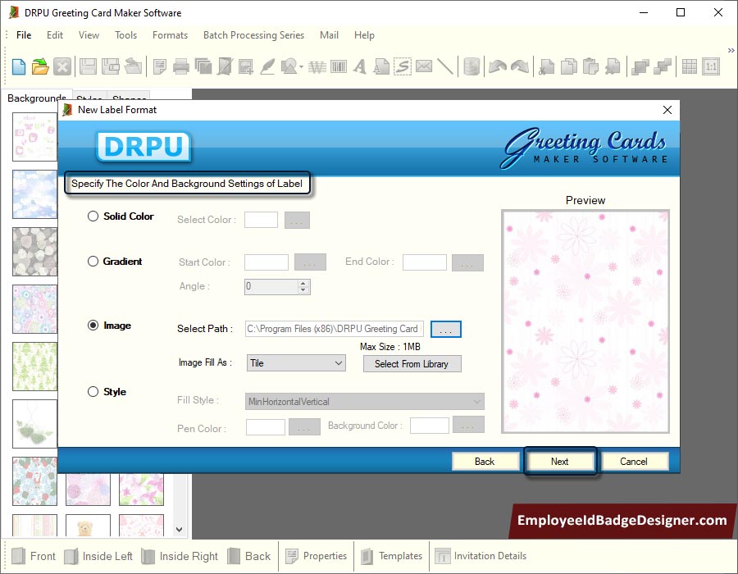Select the Line drawing tool icon

point(444,66)
